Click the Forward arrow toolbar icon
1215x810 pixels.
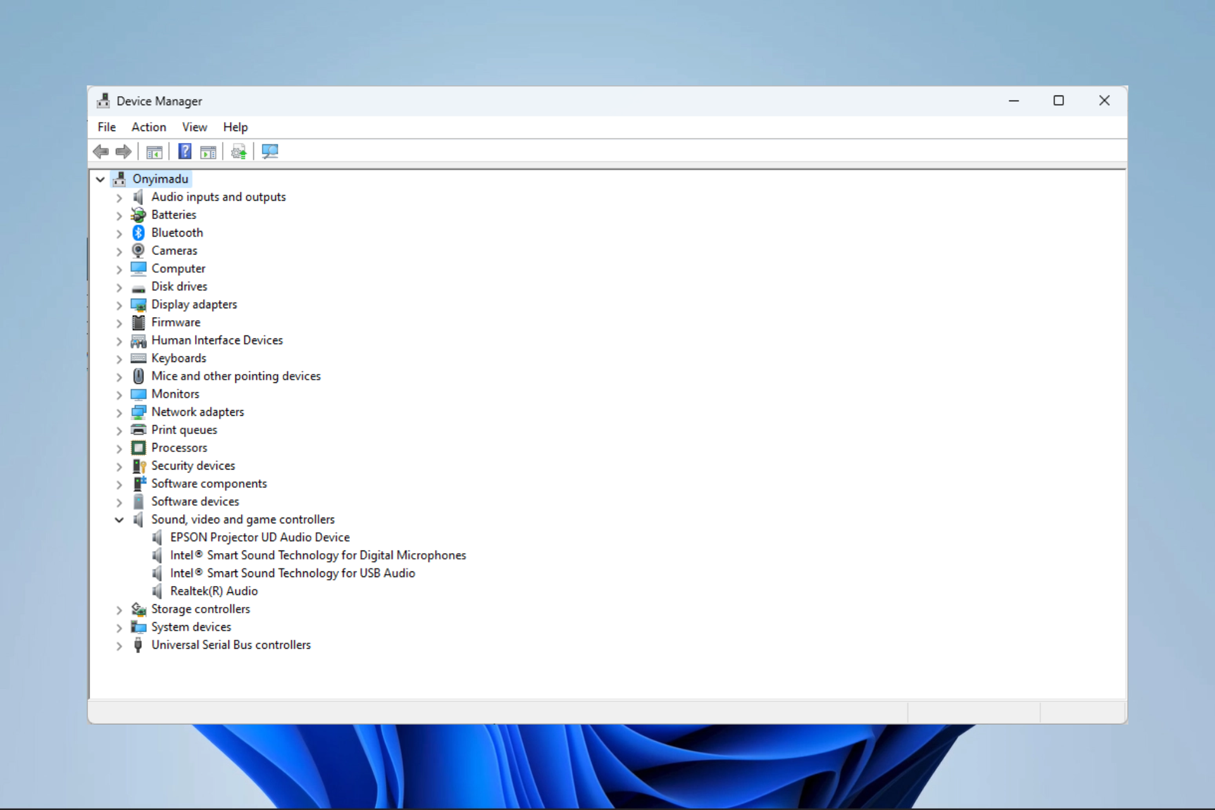(x=123, y=152)
